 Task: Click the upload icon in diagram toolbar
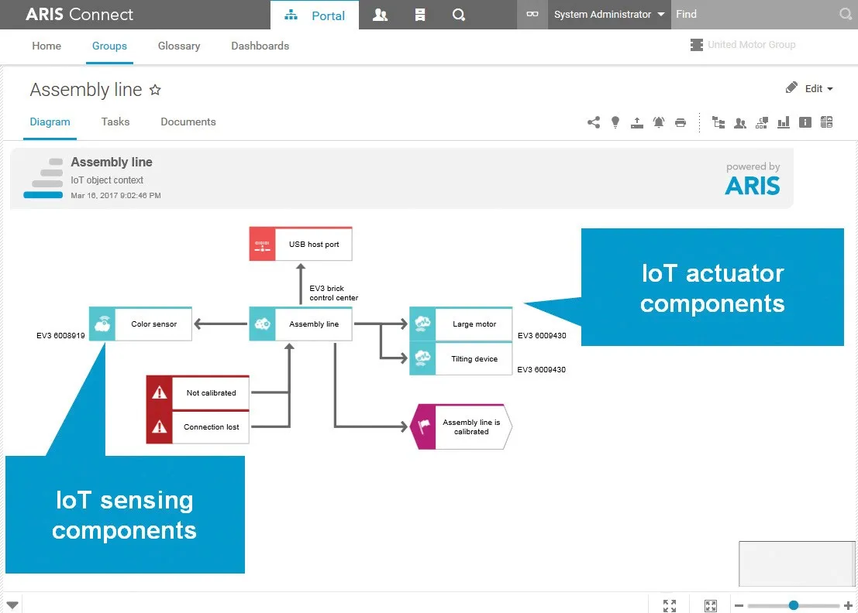point(637,122)
